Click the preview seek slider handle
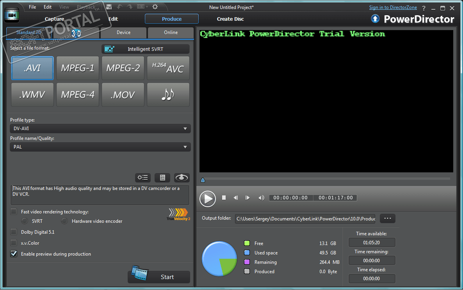The width and height of the screenshot is (463, 290). click(203, 180)
